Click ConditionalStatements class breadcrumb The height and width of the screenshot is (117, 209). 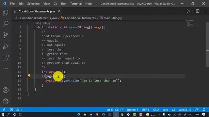coord(80,18)
